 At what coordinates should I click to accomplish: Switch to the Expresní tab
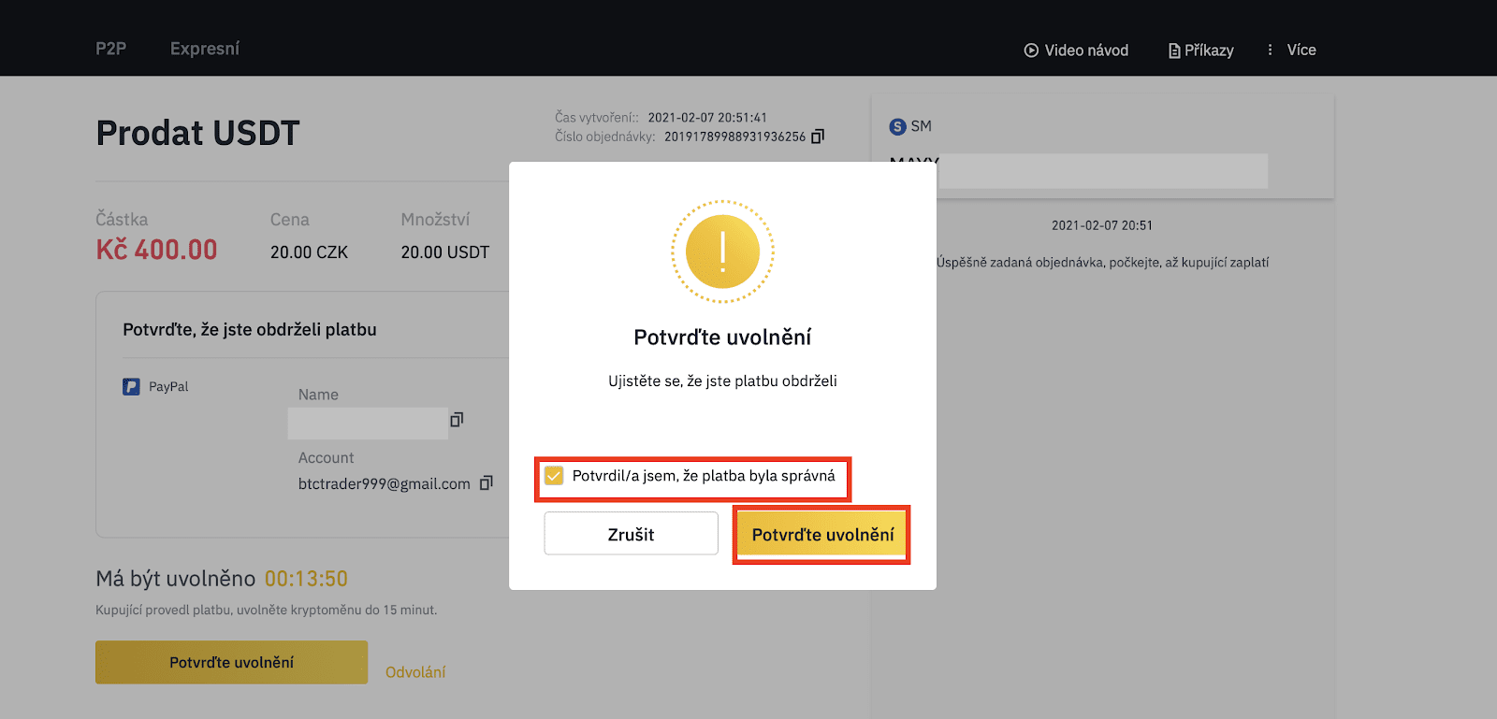[205, 49]
